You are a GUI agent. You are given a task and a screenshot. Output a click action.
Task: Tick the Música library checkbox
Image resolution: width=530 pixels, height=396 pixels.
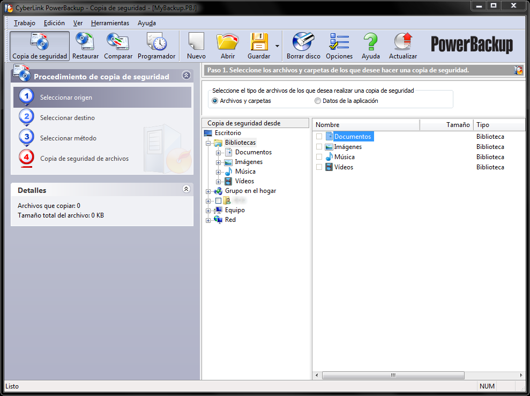[319, 157]
